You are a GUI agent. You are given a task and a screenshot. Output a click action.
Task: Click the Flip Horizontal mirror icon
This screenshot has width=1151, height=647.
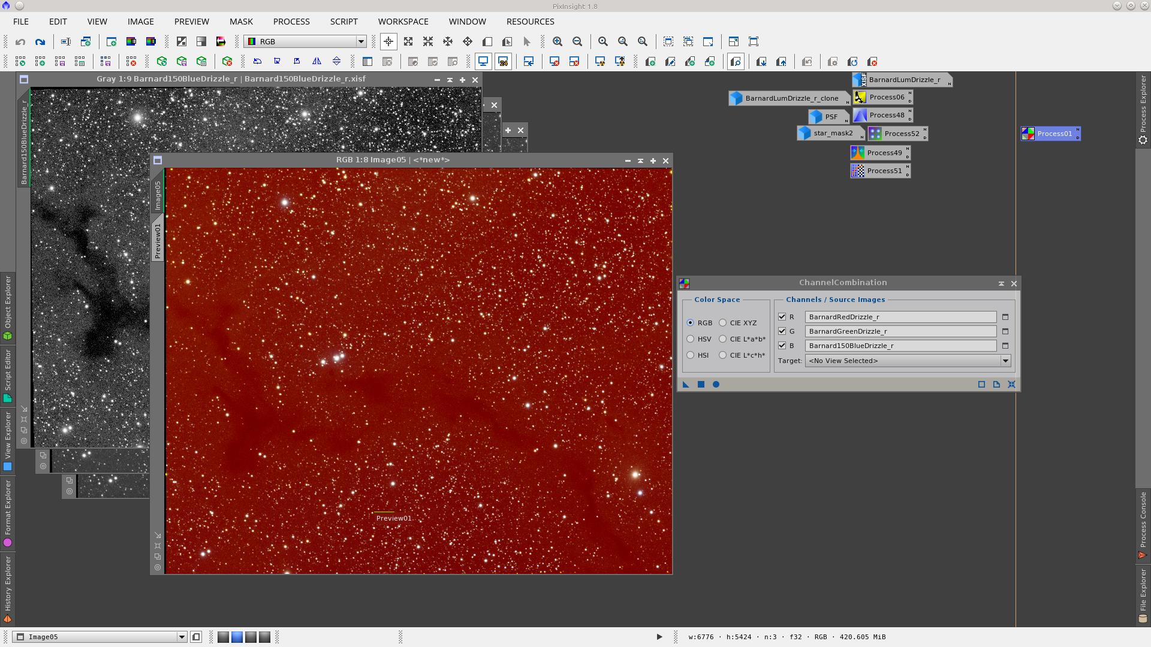tap(317, 61)
